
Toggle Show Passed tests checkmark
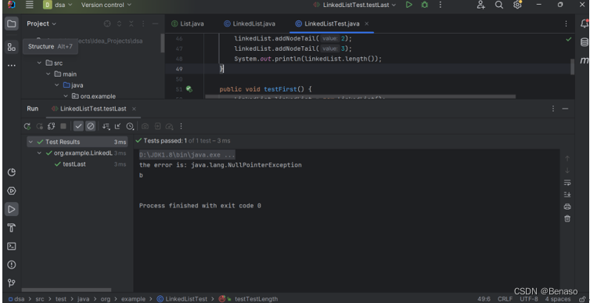pyautogui.click(x=78, y=127)
